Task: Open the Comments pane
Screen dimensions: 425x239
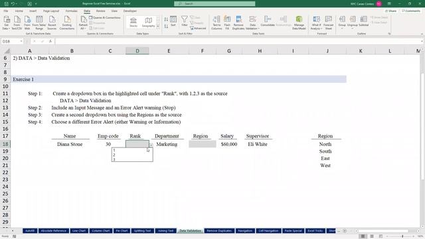Action: [x=411, y=11]
